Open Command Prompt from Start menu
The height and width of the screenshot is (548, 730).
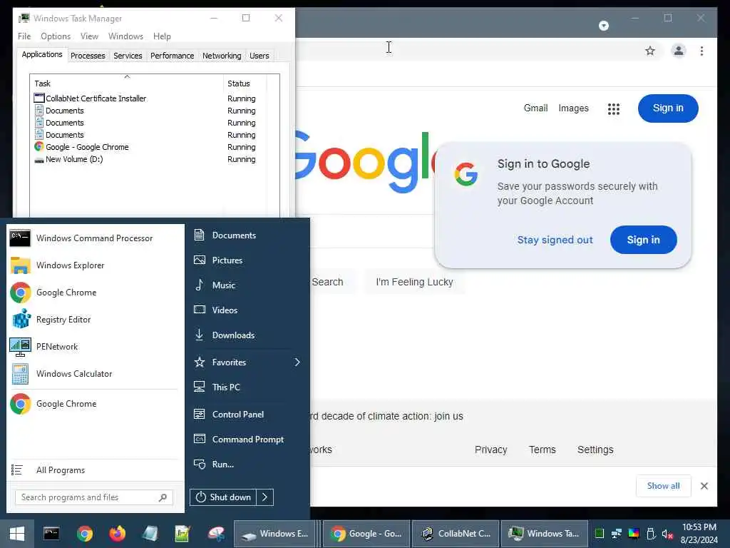pos(247,440)
